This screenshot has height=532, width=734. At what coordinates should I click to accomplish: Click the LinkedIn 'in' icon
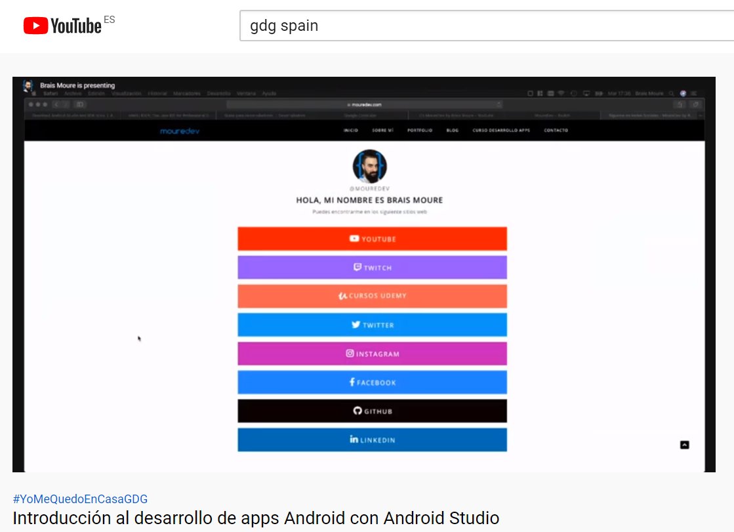tap(354, 440)
